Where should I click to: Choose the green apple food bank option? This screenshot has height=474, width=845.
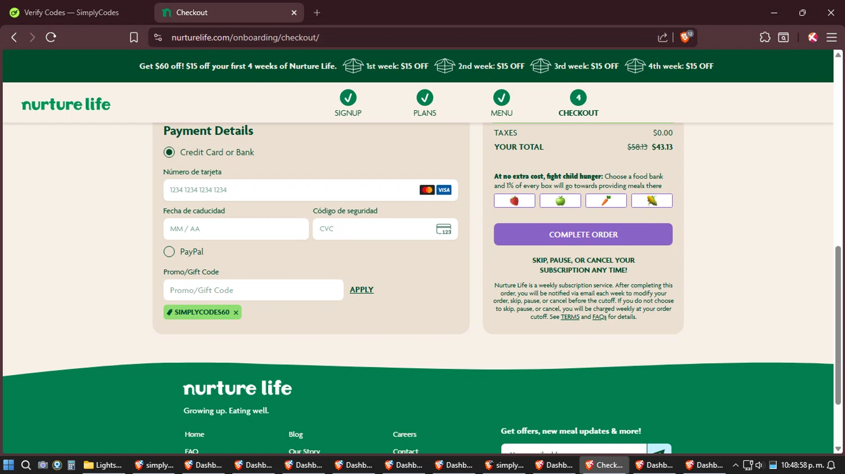pyautogui.click(x=560, y=201)
